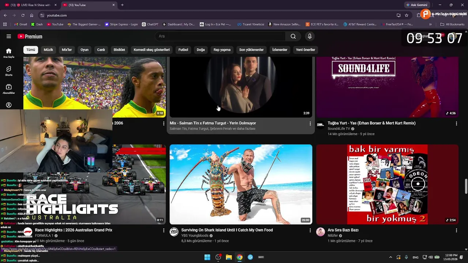Open the Salman Tin and Fatma Turgut mix thumbnail

click(241, 87)
